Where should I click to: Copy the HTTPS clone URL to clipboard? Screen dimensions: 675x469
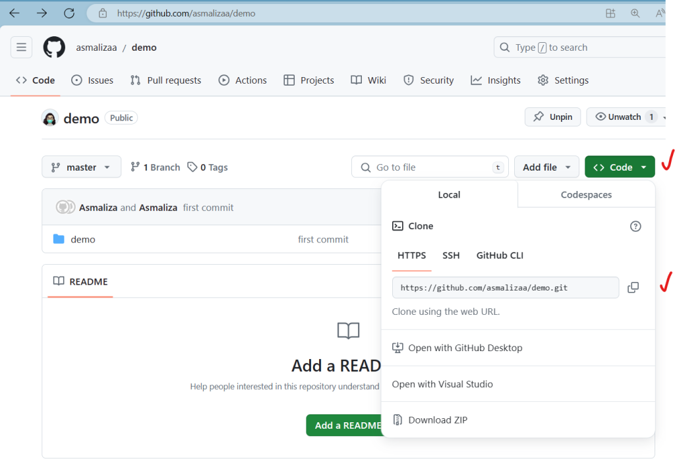(x=633, y=288)
